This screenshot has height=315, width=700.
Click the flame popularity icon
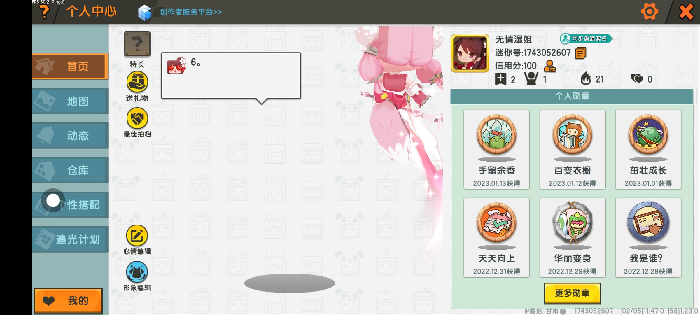(586, 78)
